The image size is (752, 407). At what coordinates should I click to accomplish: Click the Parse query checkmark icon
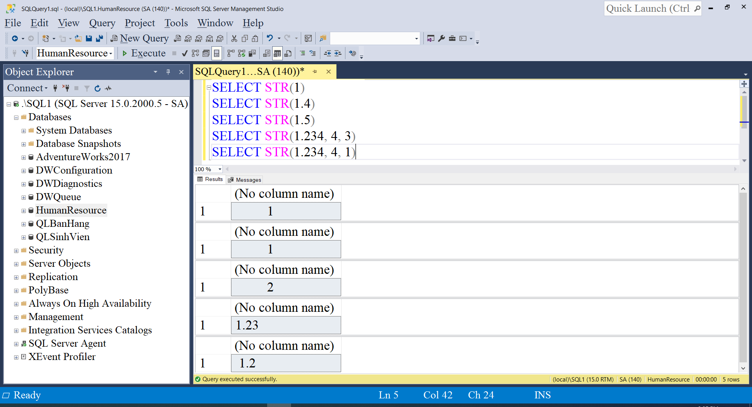(x=184, y=53)
